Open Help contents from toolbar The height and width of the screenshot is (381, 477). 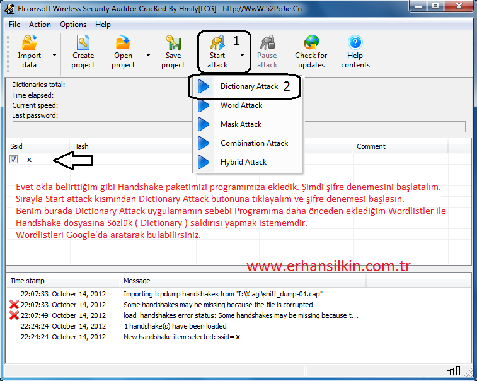pyautogui.click(x=355, y=52)
